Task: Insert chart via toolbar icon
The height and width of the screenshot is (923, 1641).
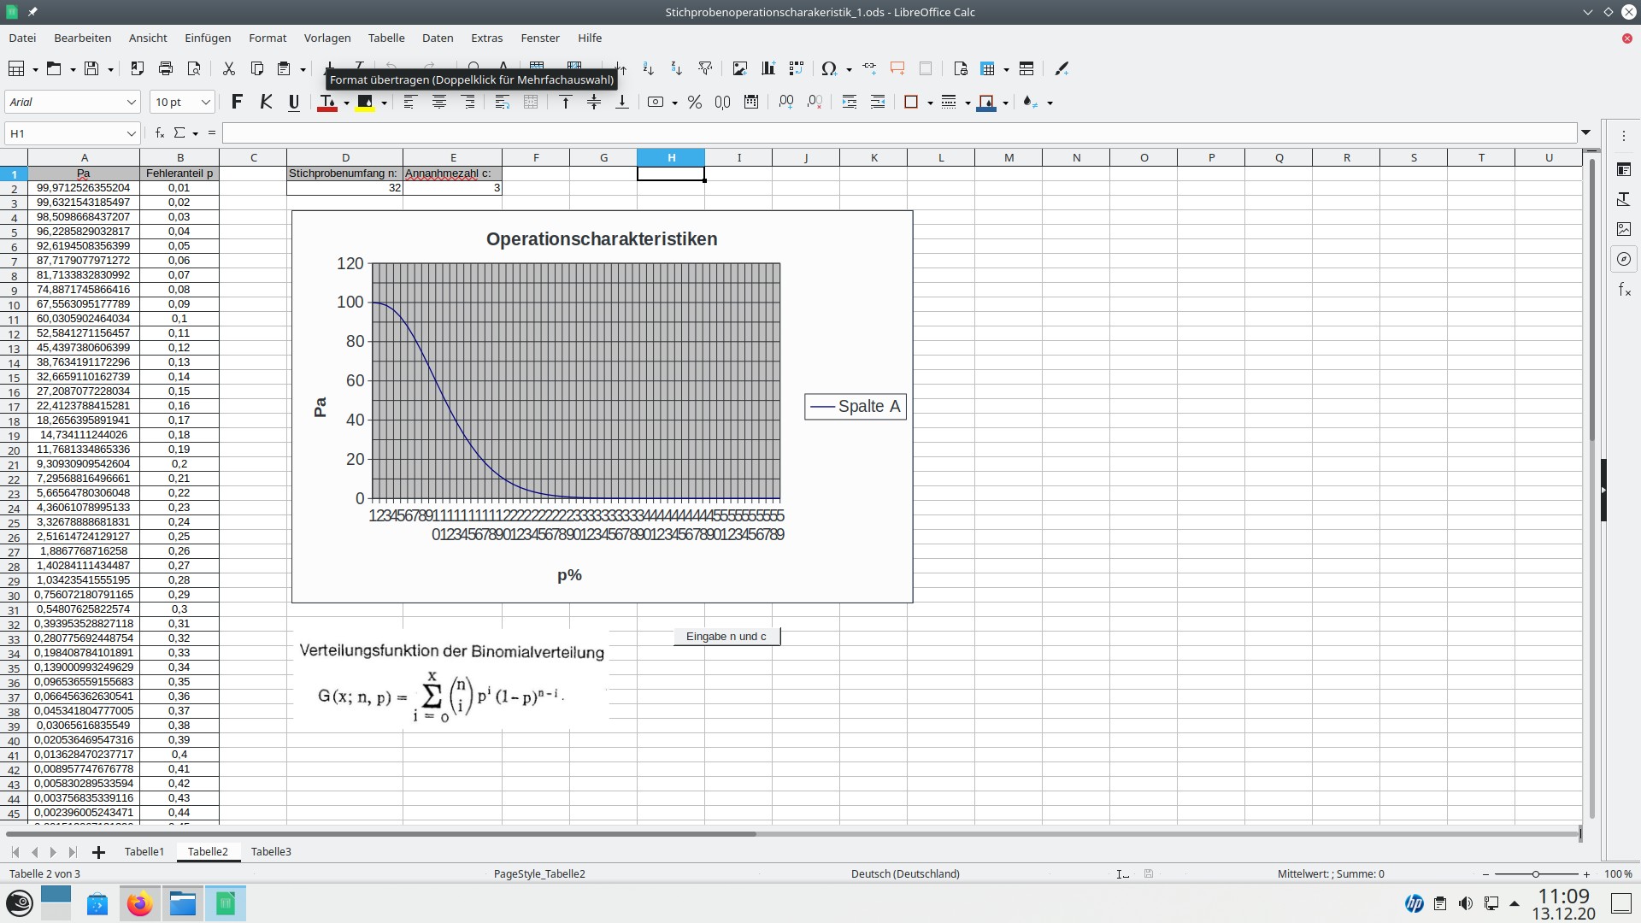Action: (x=768, y=68)
